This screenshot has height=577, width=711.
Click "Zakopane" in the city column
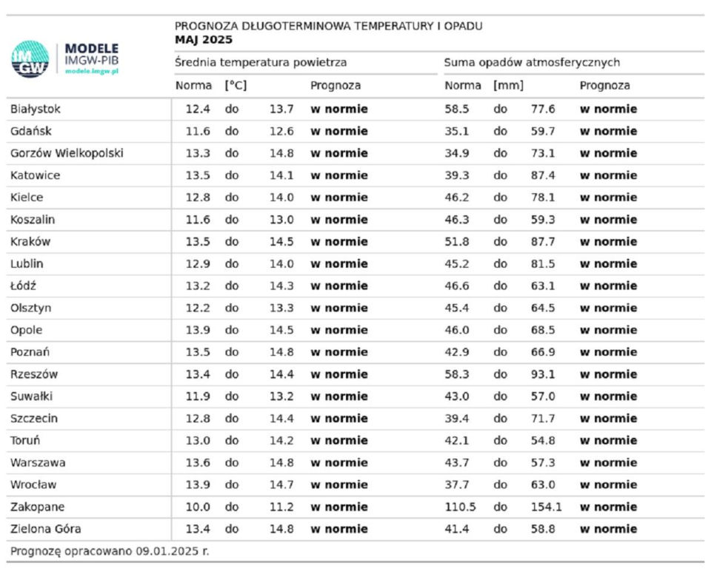tap(38, 507)
